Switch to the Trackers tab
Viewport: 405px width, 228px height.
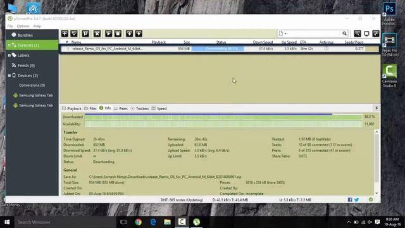click(x=139, y=108)
